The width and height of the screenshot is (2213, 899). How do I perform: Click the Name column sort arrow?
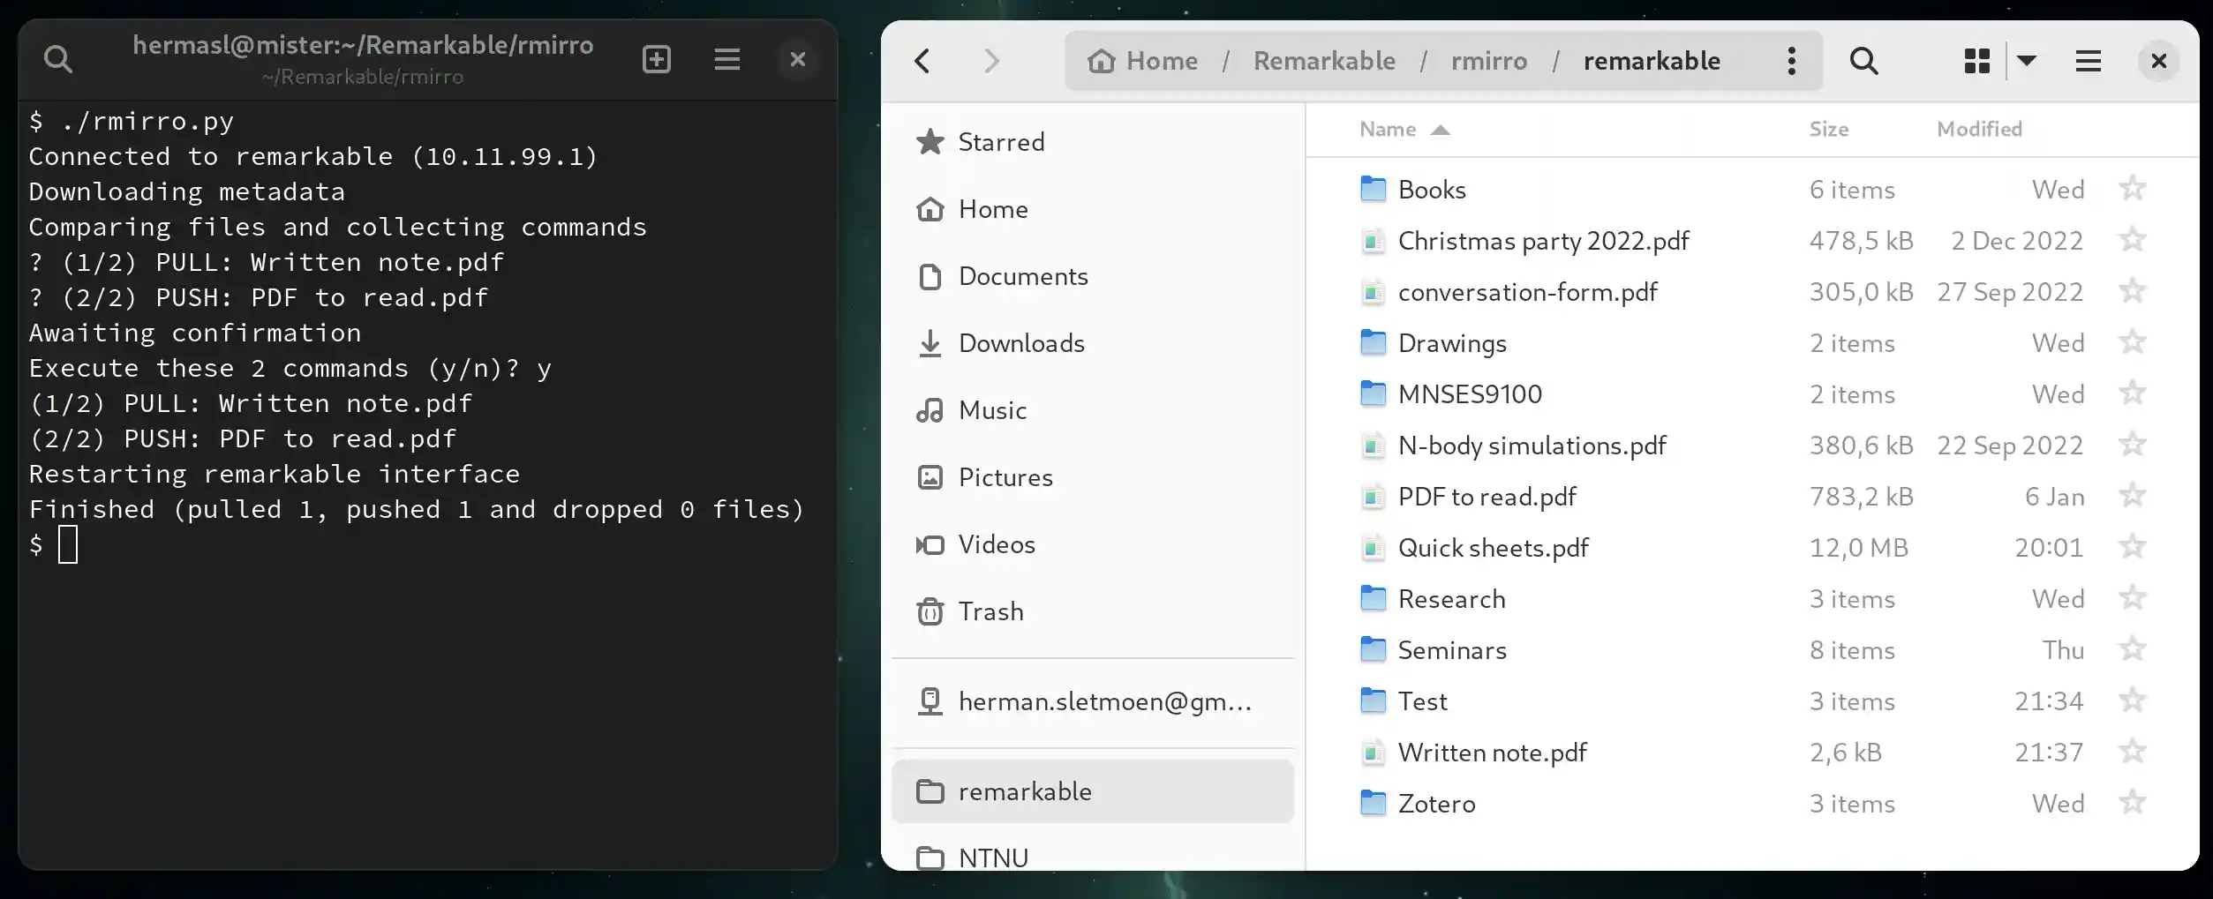click(1442, 129)
